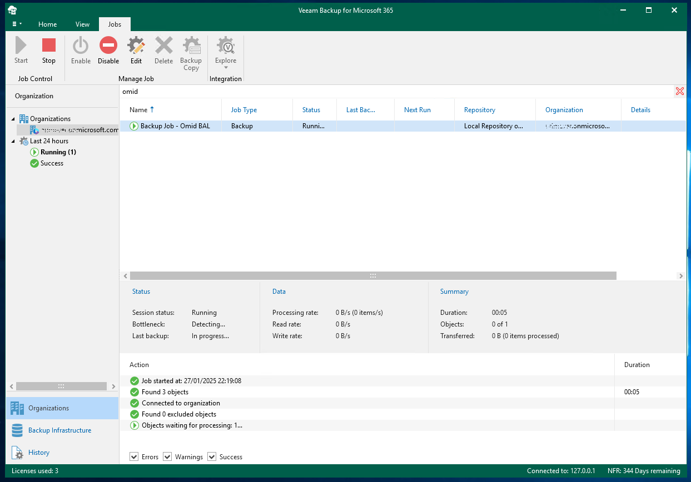691x482 pixels.
Task: Stop the running backup job
Action: (x=49, y=50)
